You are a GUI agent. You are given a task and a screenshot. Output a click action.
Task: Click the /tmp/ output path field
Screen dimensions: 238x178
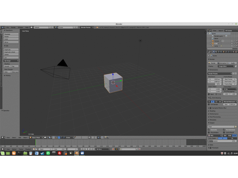point(221,127)
